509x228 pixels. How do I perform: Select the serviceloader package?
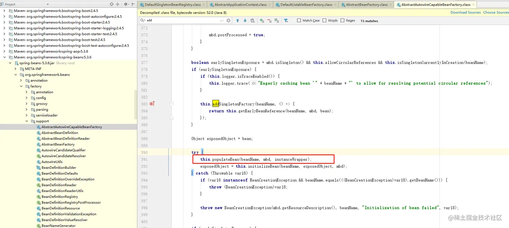[x=47, y=115]
